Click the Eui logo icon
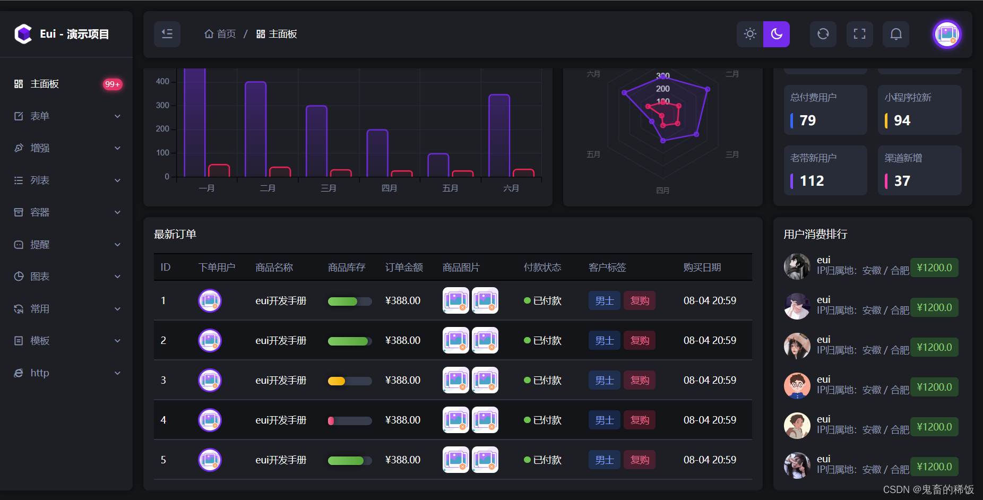The height and width of the screenshot is (500, 983). pos(23,34)
